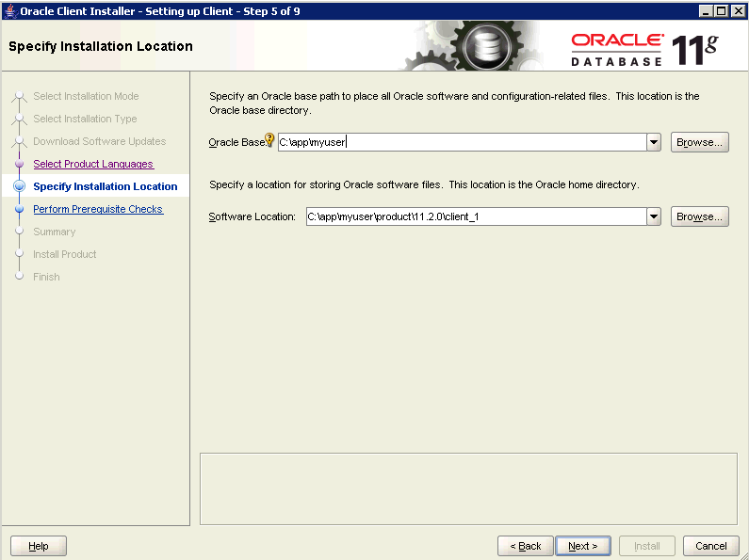Go Back to the previous installer step

click(x=525, y=546)
